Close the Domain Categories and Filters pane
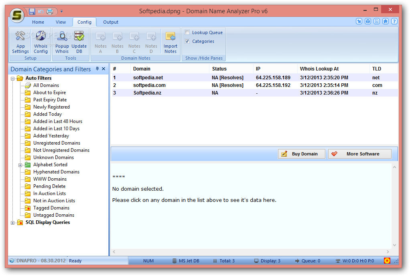410x276 pixels. click(x=104, y=68)
